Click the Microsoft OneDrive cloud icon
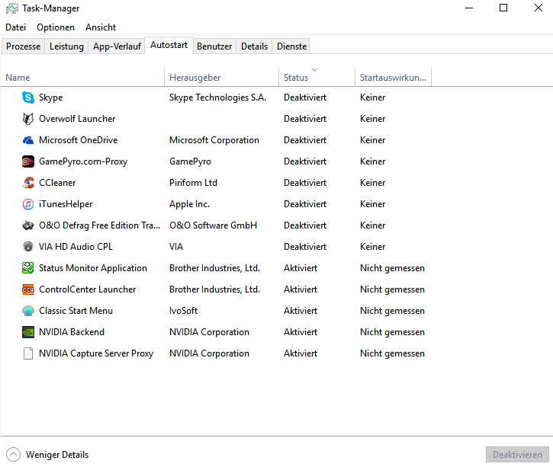The height and width of the screenshot is (470, 553). [28, 140]
